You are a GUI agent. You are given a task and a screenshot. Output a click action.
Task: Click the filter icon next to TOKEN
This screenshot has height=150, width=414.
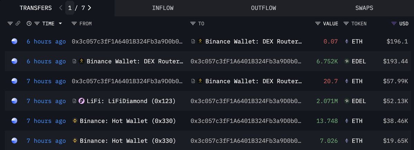pos(346,24)
